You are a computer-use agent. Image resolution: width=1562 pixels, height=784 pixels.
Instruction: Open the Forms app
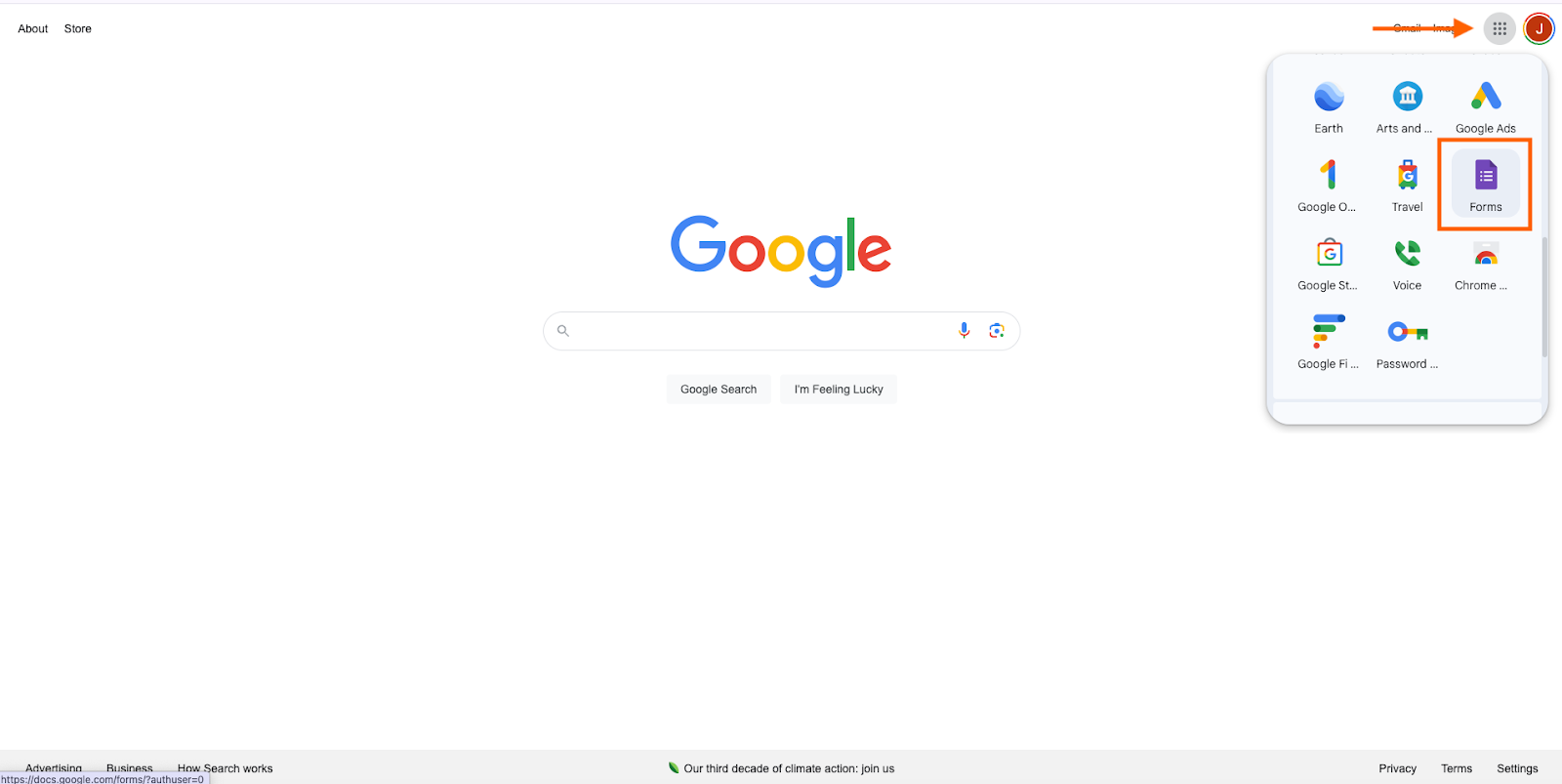pyautogui.click(x=1485, y=184)
